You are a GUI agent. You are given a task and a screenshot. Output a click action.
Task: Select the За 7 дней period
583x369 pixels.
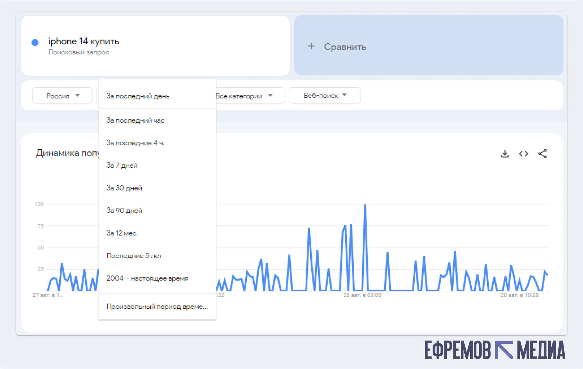click(x=158, y=165)
